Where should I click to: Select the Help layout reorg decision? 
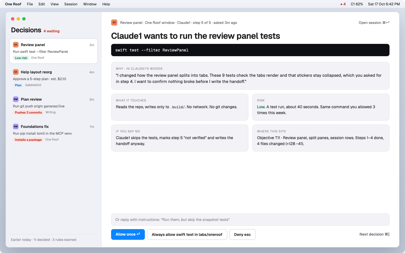(53, 78)
